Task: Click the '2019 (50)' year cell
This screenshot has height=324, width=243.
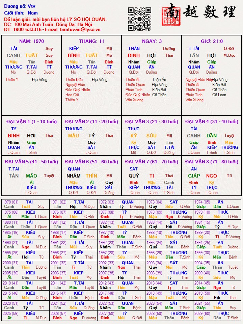Action: tap(217, 296)
